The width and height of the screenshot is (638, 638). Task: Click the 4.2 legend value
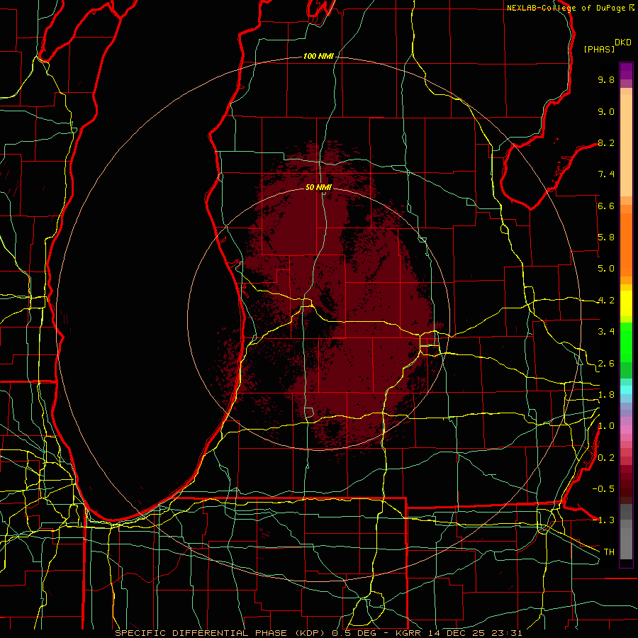pos(606,301)
